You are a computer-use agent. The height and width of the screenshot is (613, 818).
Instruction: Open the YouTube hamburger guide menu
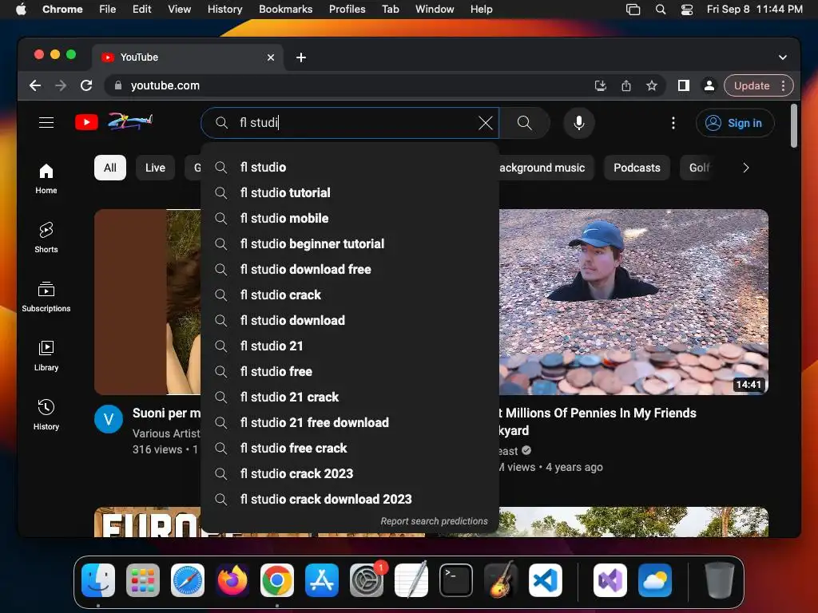[46, 122]
